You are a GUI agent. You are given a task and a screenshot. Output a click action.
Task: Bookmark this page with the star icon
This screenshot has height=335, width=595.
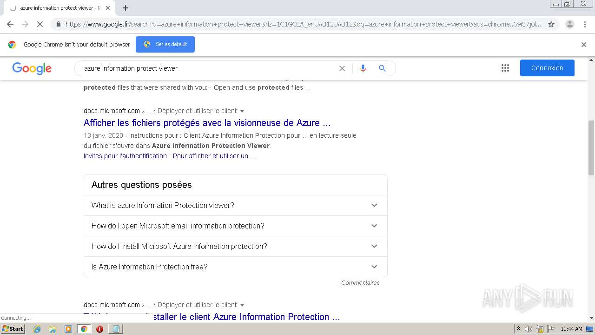point(551,24)
